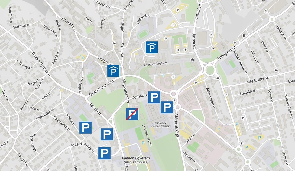Viewport: 295px width, 171px height.
Task: Click car icon right of Kossuth Lajos u.
Action: click(x=192, y=59)
